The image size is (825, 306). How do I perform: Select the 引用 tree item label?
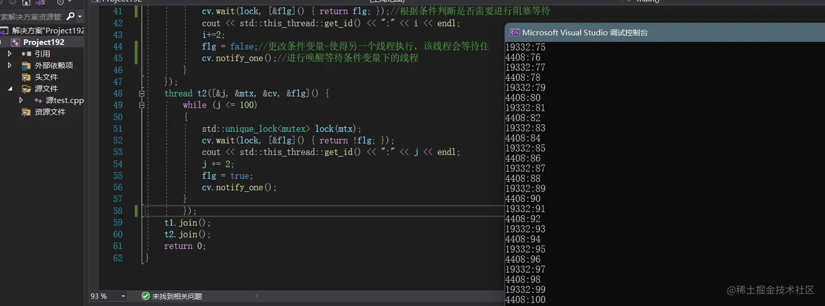point(43,54)
